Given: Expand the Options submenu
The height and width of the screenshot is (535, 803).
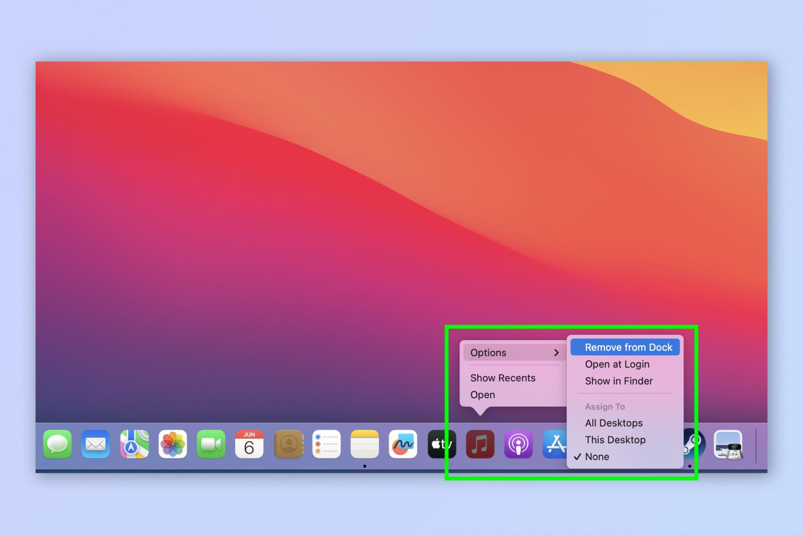Looking at the screenshot, I should (x=515, y=353).
